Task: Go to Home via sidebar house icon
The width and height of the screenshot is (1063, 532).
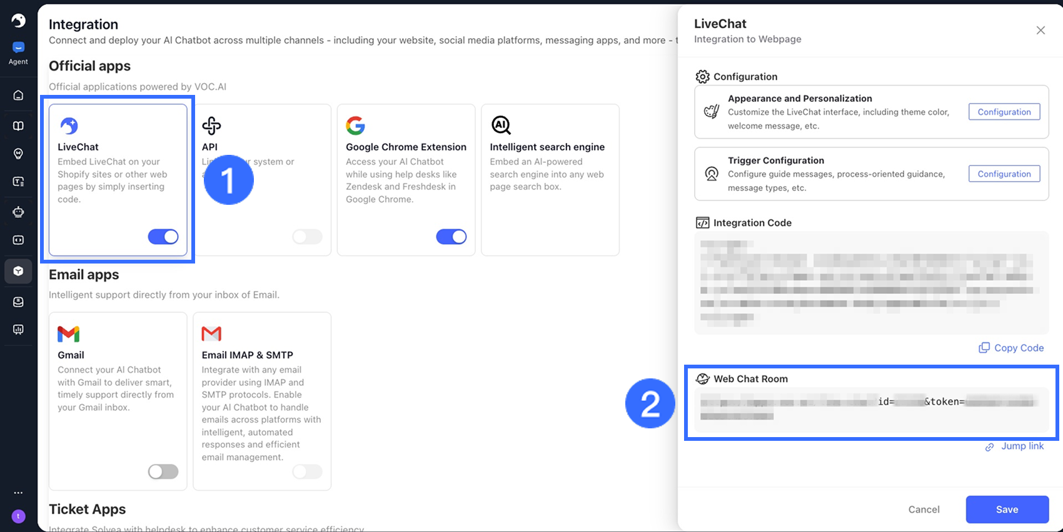Action: click(x=18, y=95)
